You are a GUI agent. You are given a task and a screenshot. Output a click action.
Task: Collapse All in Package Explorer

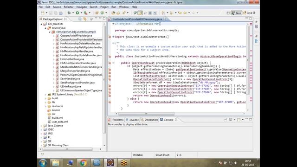80,19
